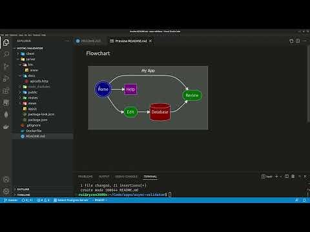Switch to the Problems panel tab
Screen dimensions: 310x232
(x=85, y=177)
